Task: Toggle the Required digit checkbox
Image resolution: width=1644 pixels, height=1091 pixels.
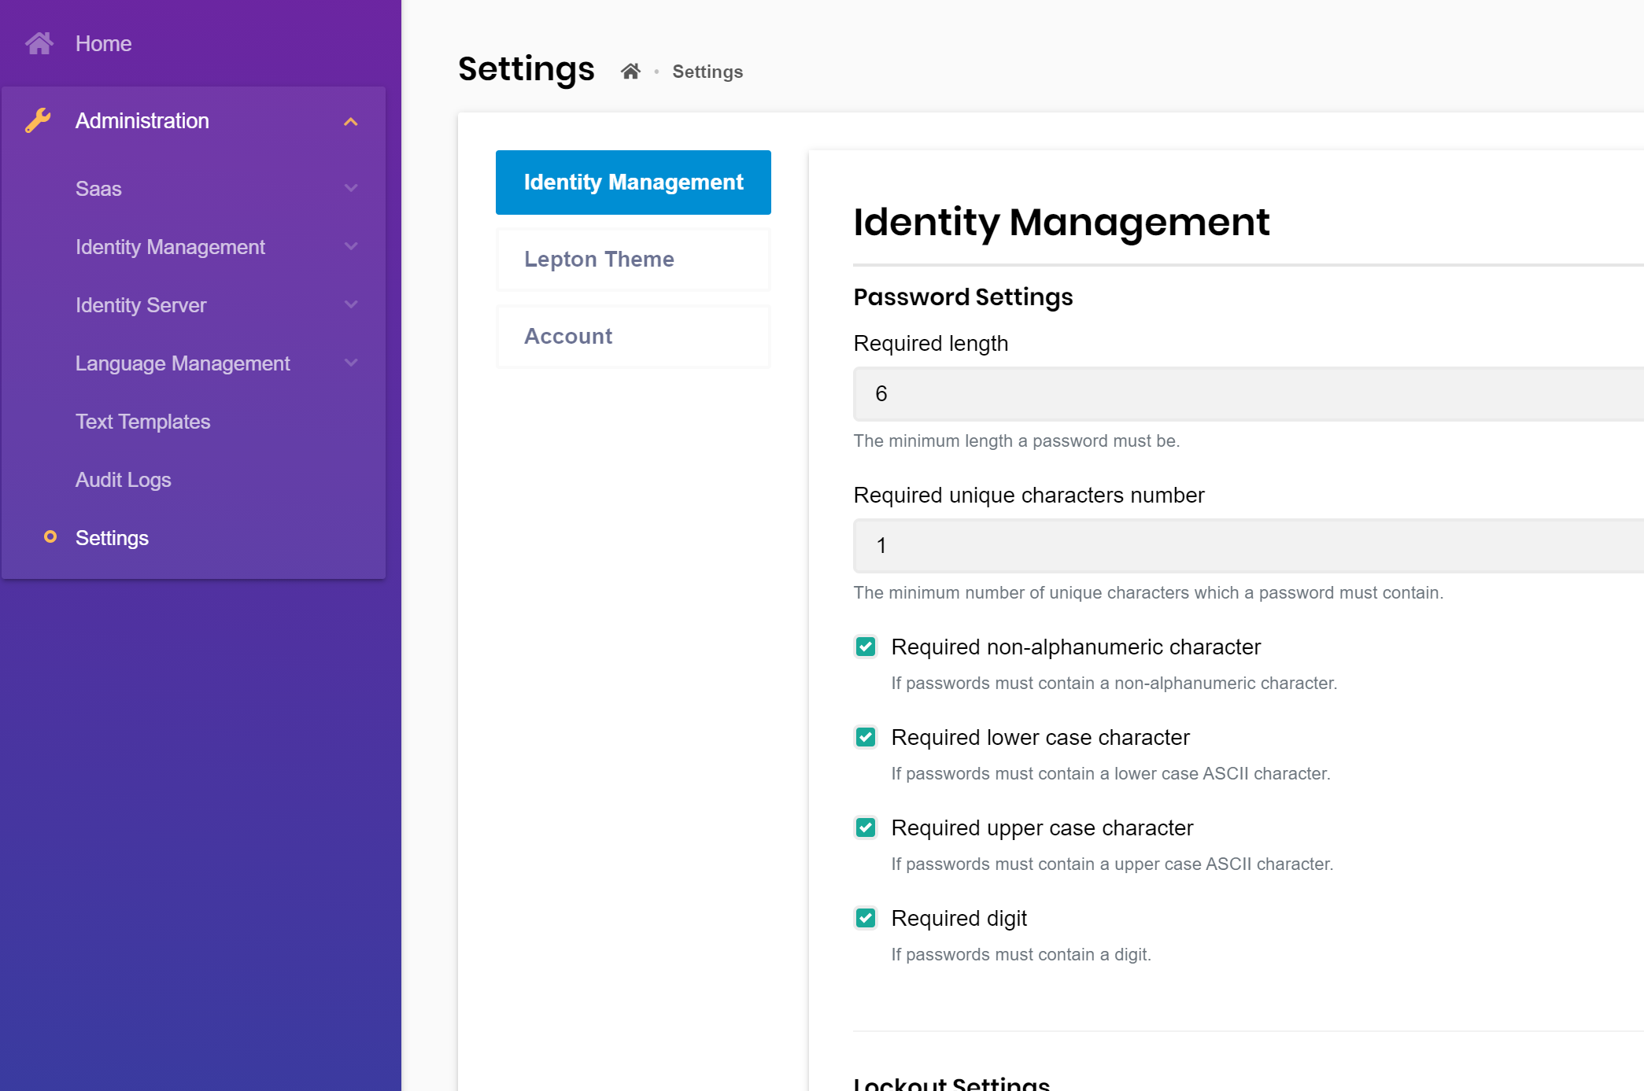Action: (x=866, y=918)
